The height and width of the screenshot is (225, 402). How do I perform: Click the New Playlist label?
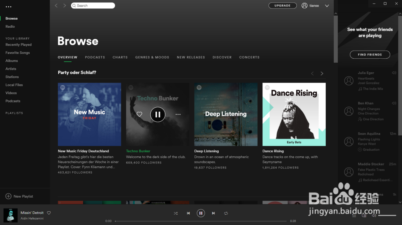[x=23, y=196]
